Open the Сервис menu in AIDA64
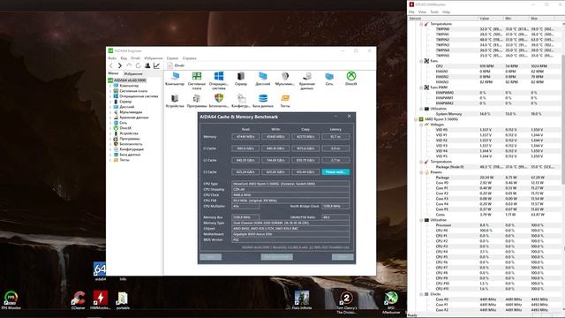This screenshot has height=318, width=565. click(172, 58)
